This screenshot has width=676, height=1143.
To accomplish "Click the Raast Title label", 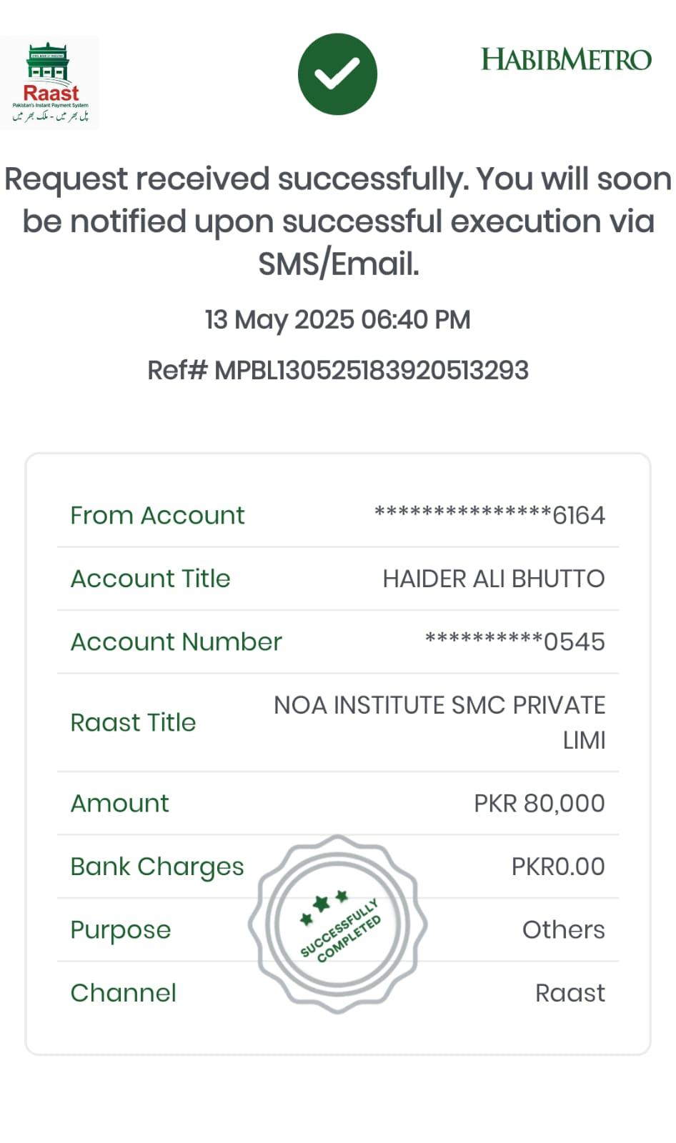I will pos(133,722).
